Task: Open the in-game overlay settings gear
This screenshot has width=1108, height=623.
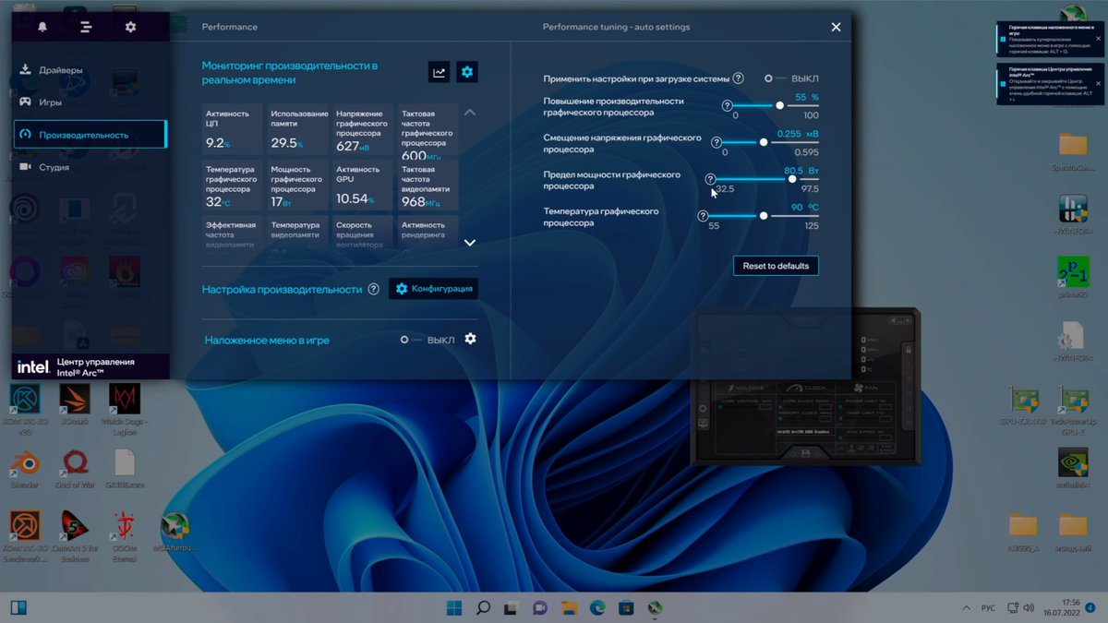Action: [470, 339]
